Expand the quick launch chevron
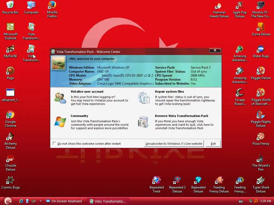The image size is (274, 205). coord(41,201)
